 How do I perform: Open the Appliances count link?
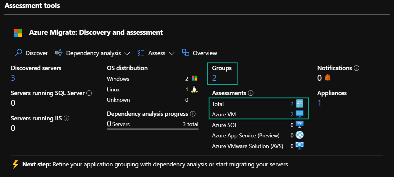click(319, 103)
